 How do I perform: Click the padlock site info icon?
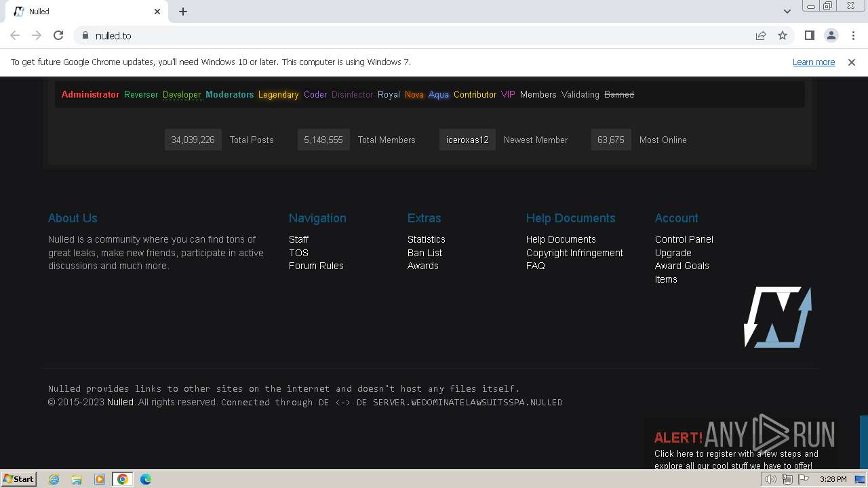tap(85, 35)
